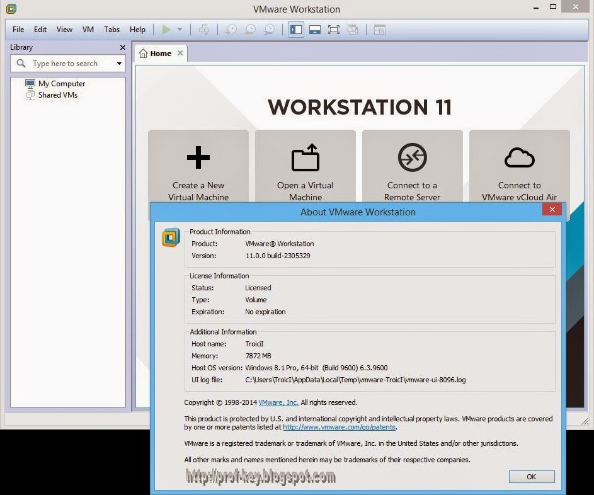The height and width of the screenshot is (495, 594).
Task: Minimize the VMware Workstation window
Action: (x=535, y=8)
